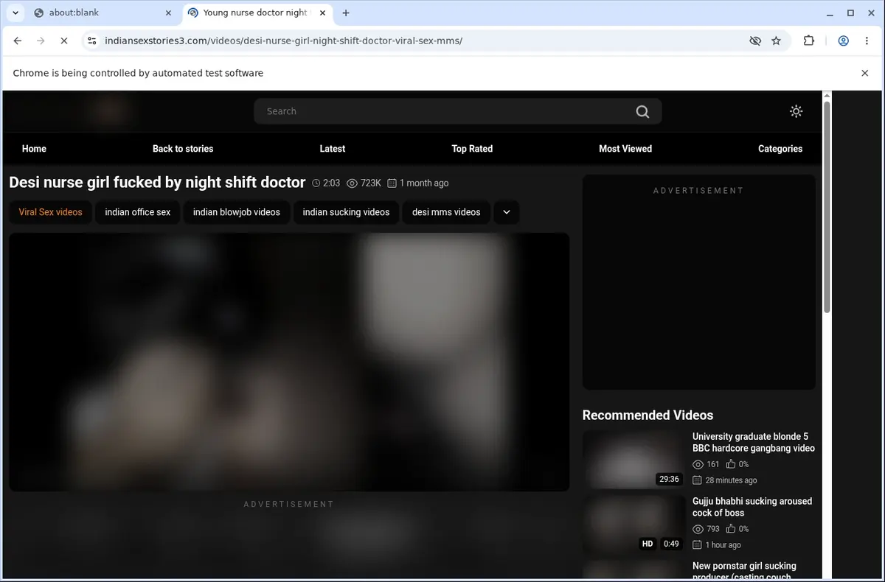
Task: Click the eye icon beside 793 views
Action: (x=698, y=529)
